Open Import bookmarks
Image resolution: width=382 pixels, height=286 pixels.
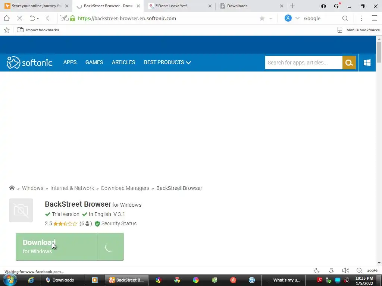point(38,30)
